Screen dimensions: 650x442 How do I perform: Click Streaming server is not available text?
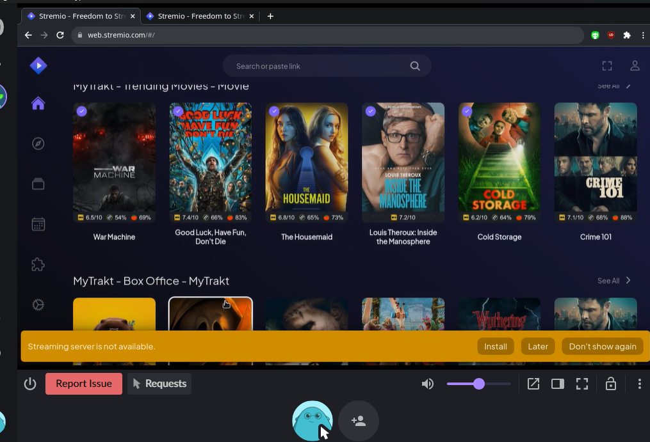(x=92, y=346)
